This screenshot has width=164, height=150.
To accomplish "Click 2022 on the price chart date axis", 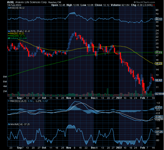I will tap(119, 98).
